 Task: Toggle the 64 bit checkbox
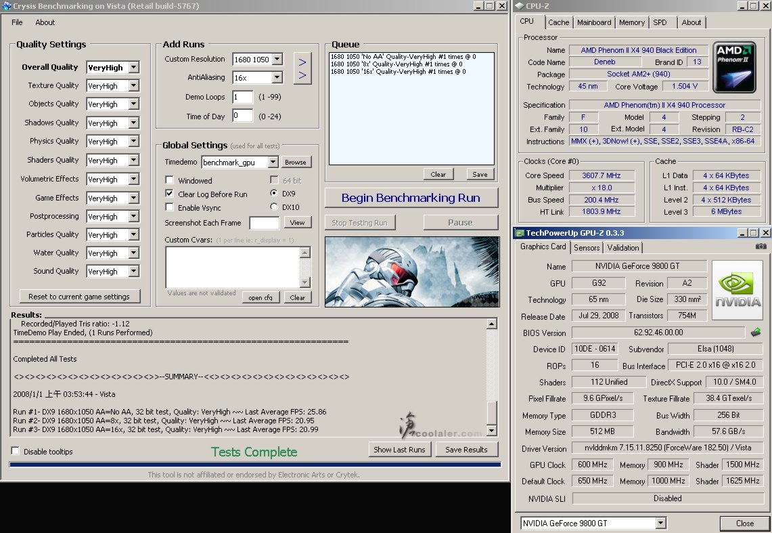[274, 179]
